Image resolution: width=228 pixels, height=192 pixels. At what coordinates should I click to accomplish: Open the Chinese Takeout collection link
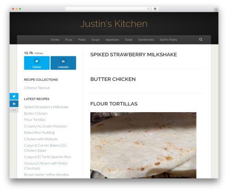[37, 88]
